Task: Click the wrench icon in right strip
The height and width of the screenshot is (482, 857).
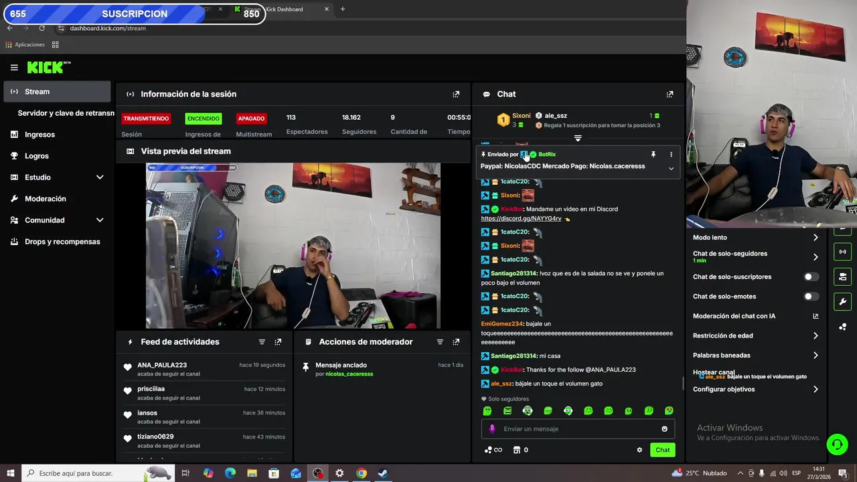Action: click(x=842, y=301)
